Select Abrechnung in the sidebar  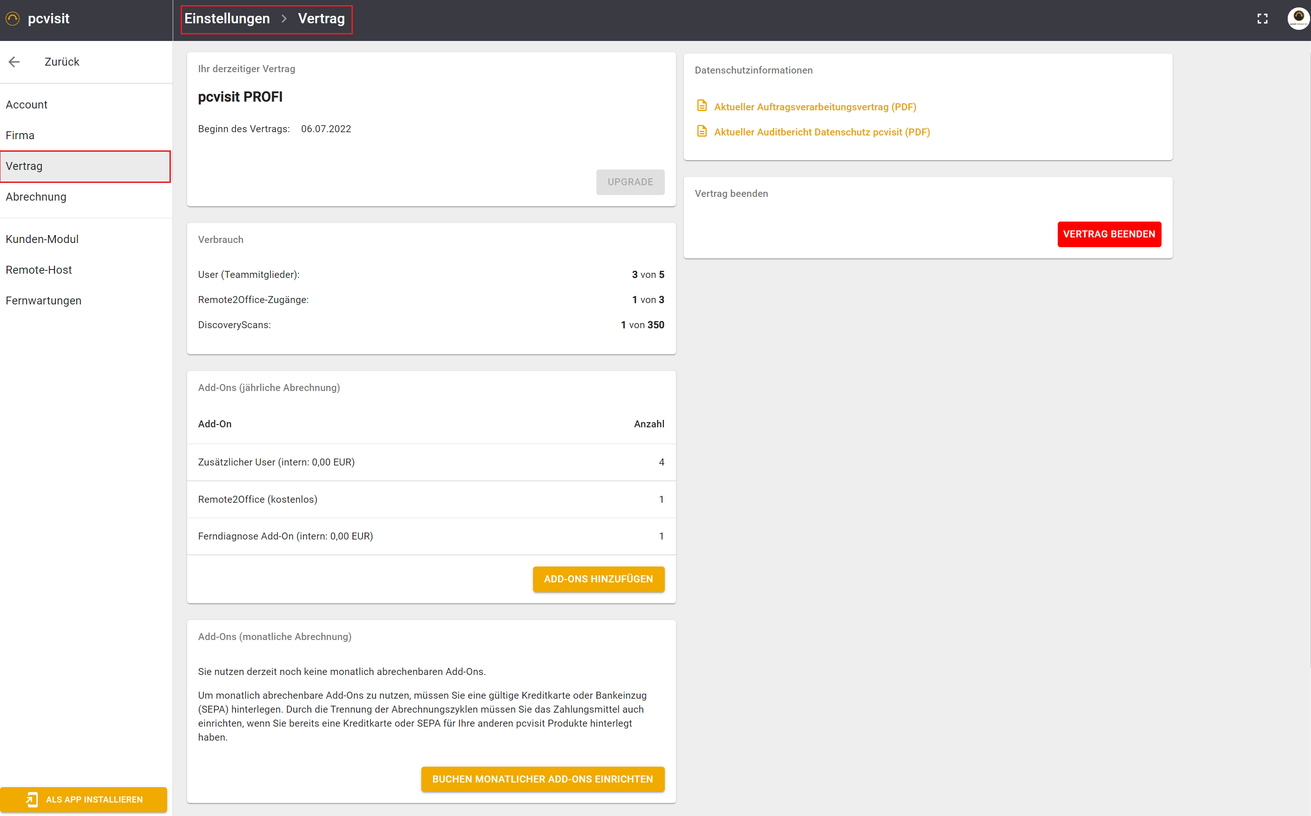36,197
